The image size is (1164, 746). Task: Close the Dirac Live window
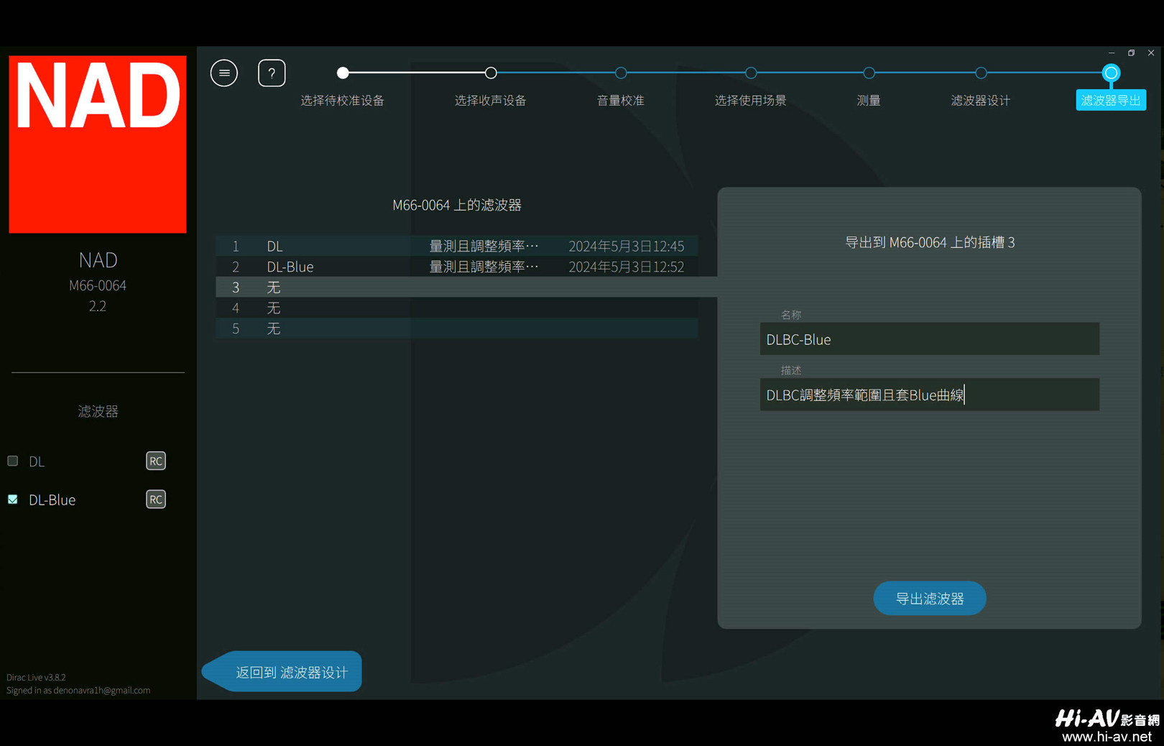(x=1151, y=53)
